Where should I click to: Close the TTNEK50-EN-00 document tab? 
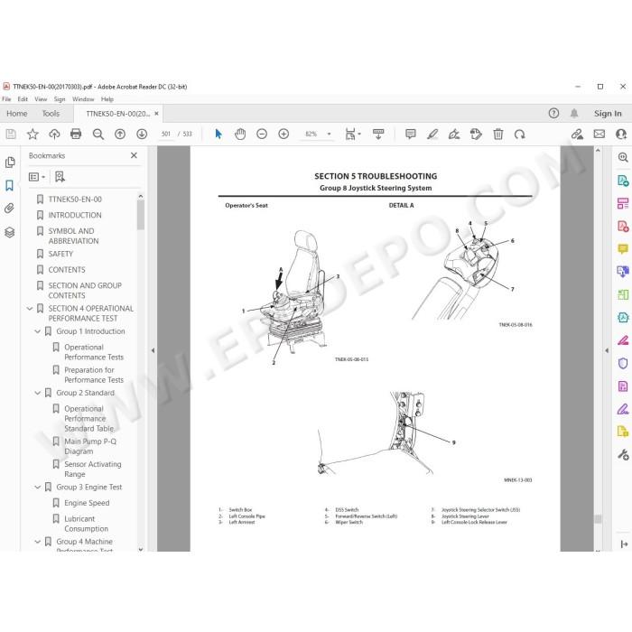(x=156, y=114)
